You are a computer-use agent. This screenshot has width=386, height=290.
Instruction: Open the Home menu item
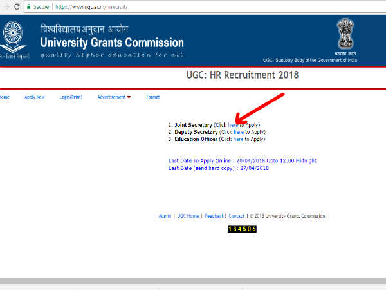5,97
